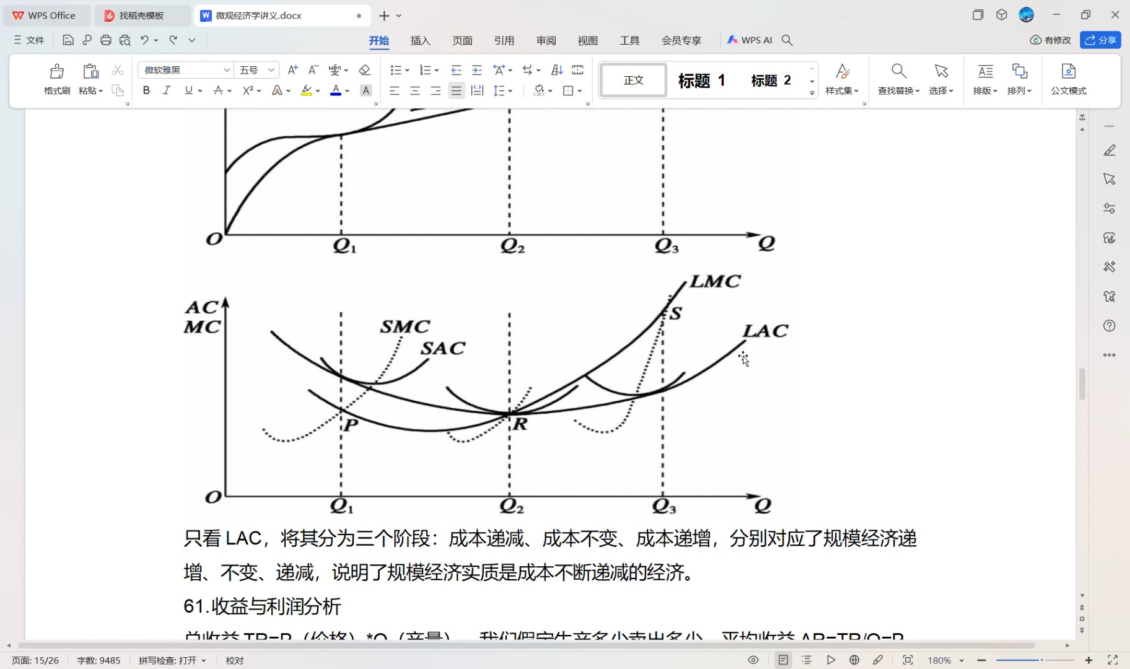Viewport: 1130px width, 669px height.
Task: Open the 审阅 ribbon tab
Action: click(545, 40)
